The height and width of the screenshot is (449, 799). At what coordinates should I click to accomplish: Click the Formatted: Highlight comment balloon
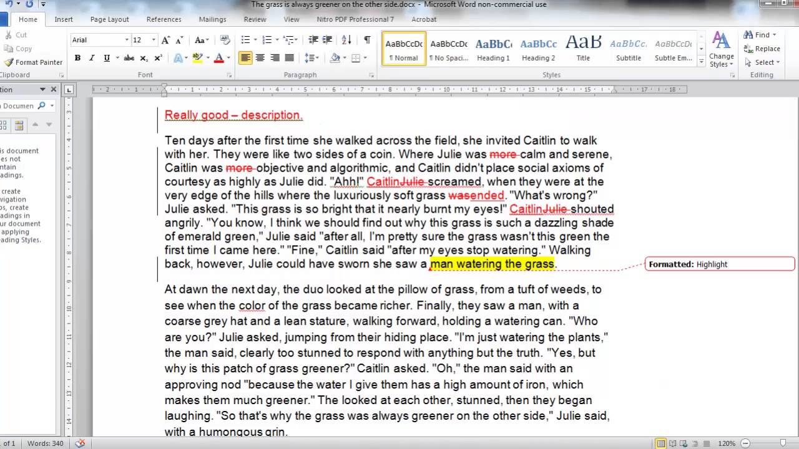pos(718,264)
